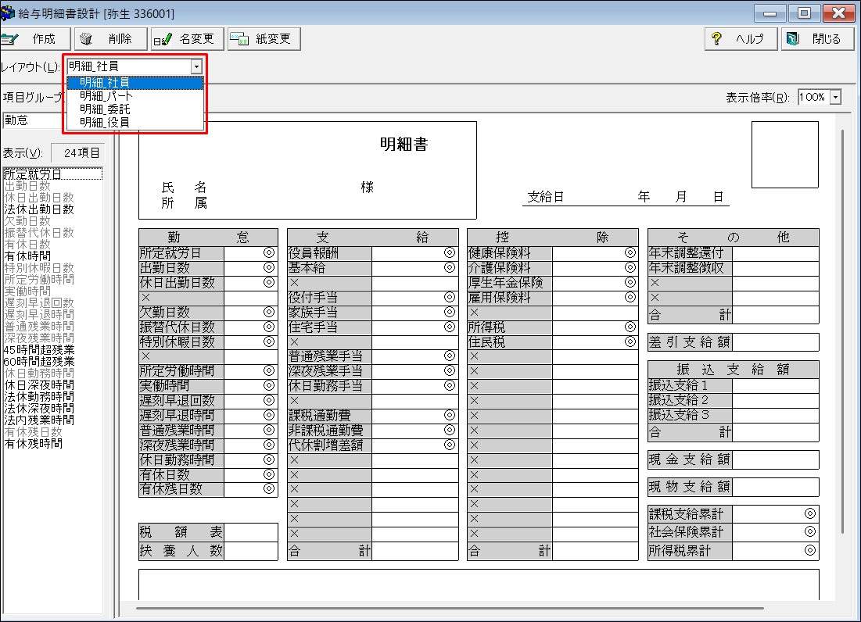Screen dimensions: 861x622
Task: Select 明細_パート from the layout list
Action: (x=106, y=96)
